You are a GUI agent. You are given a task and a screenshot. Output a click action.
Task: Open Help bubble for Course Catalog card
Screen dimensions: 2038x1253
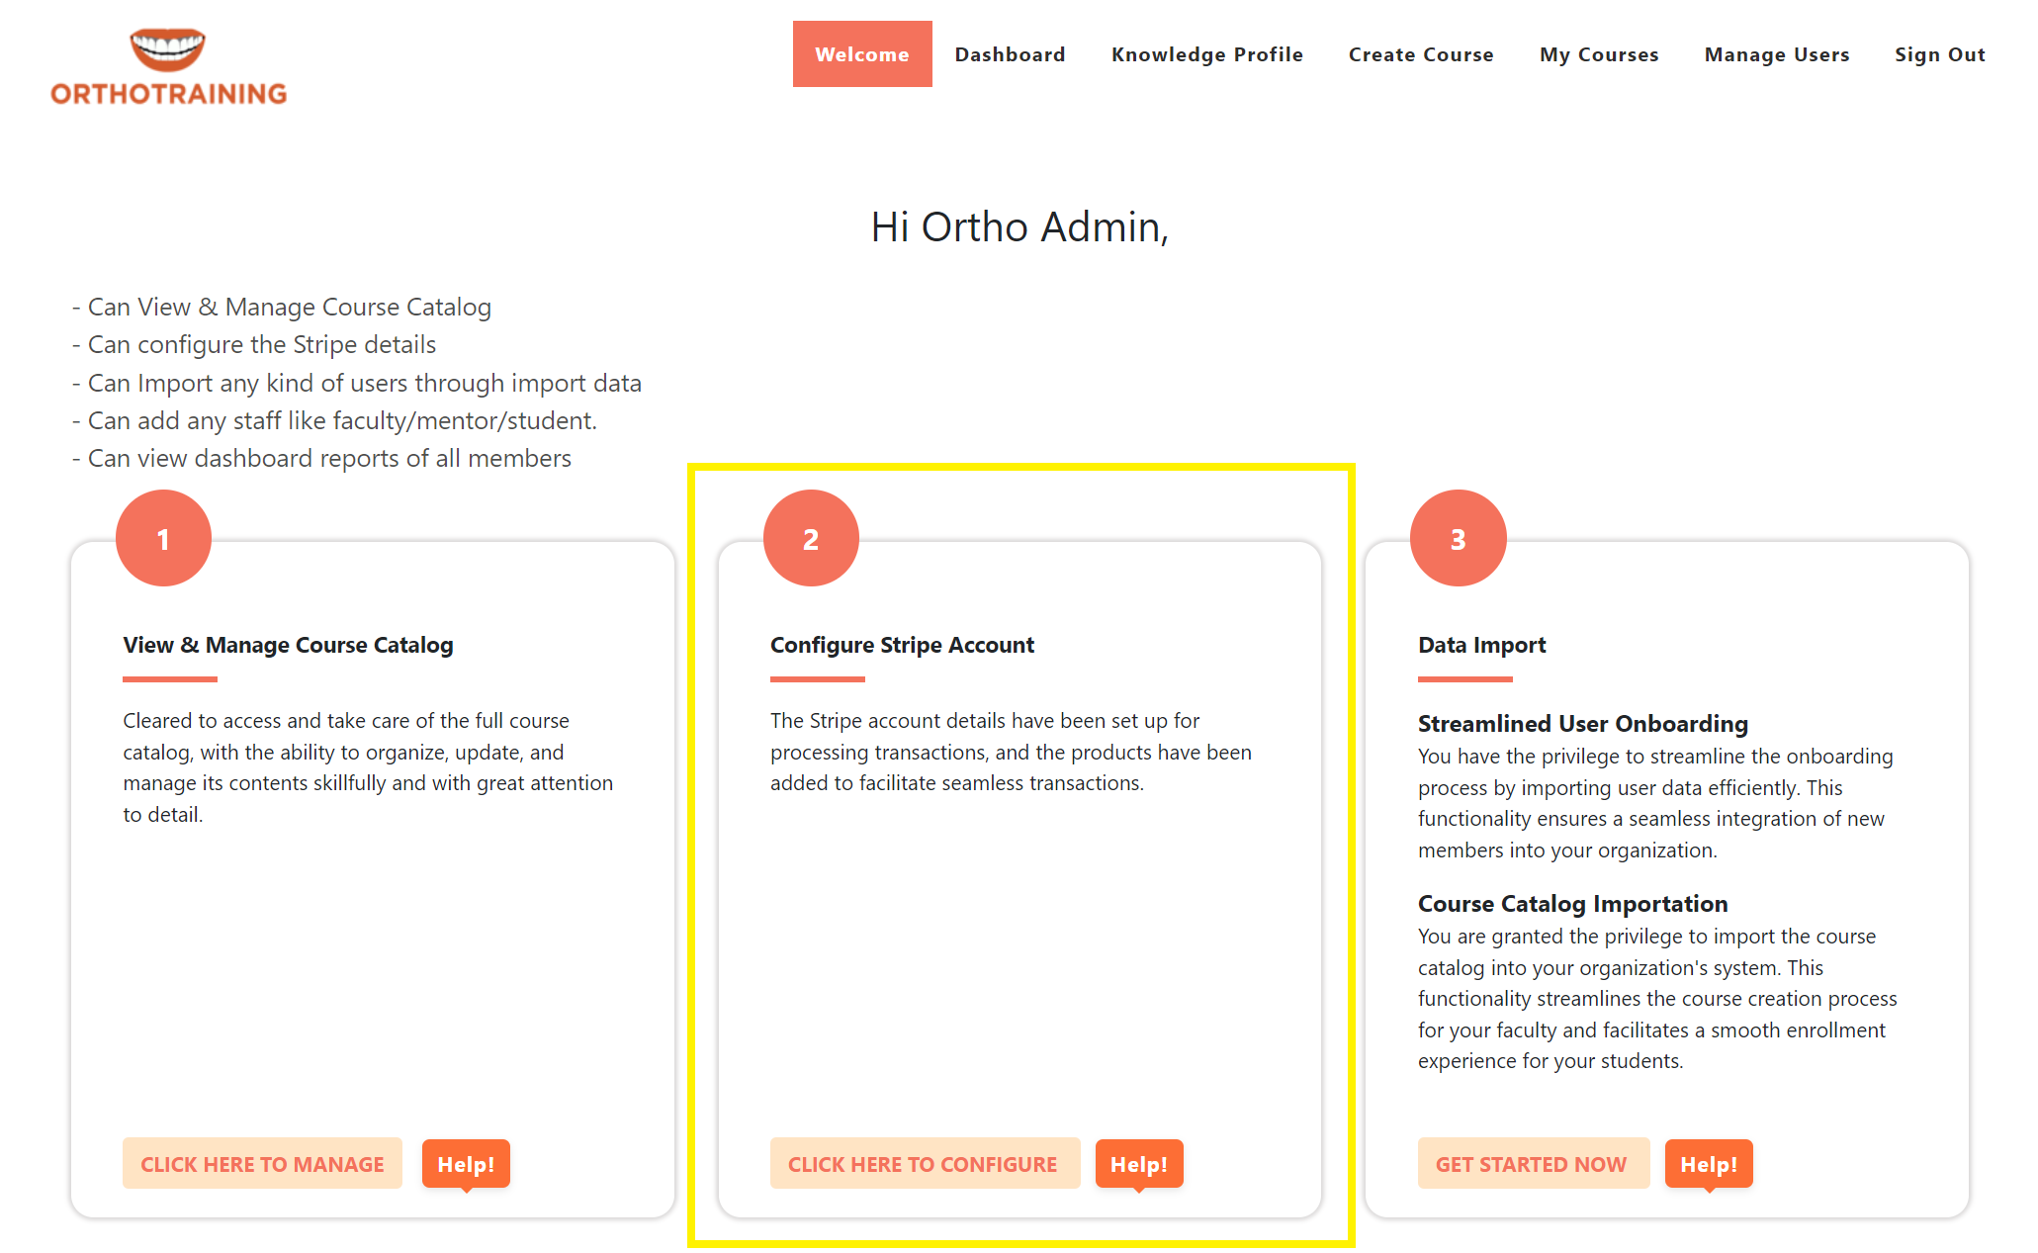tap(466, 1164)
